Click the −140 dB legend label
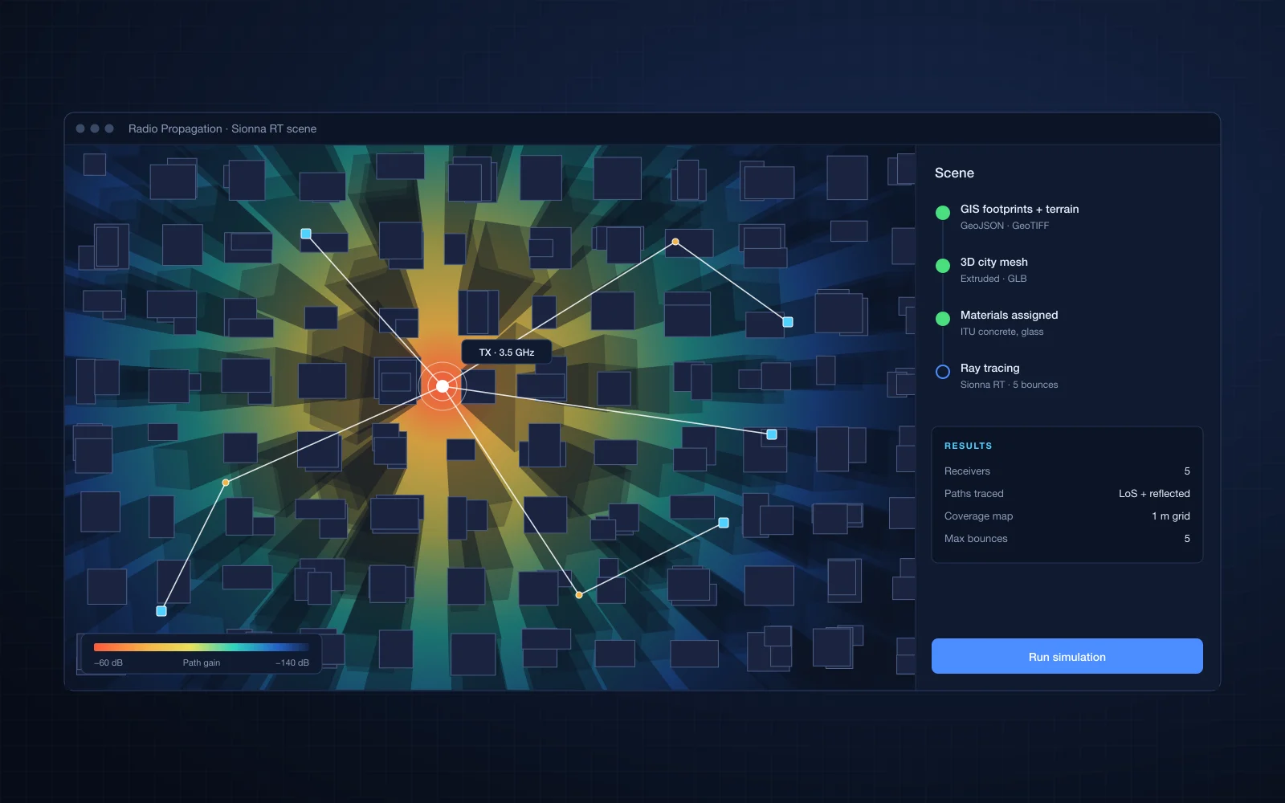Image resolution: width=1285 pixels, height=803 pixels. (x=292, y=662)
